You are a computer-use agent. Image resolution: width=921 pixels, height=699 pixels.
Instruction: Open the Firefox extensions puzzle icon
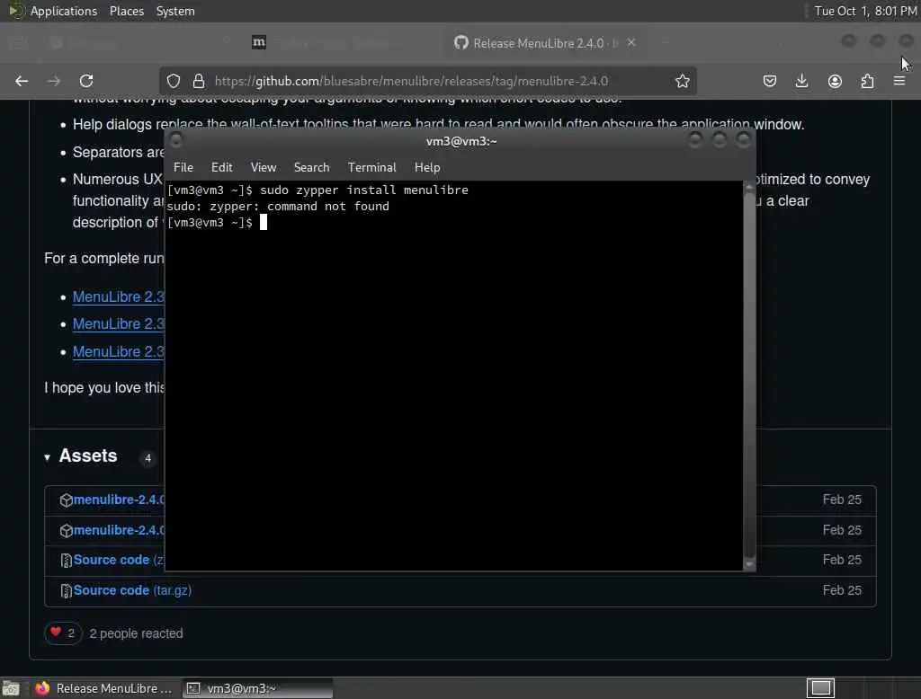[868, 81]
